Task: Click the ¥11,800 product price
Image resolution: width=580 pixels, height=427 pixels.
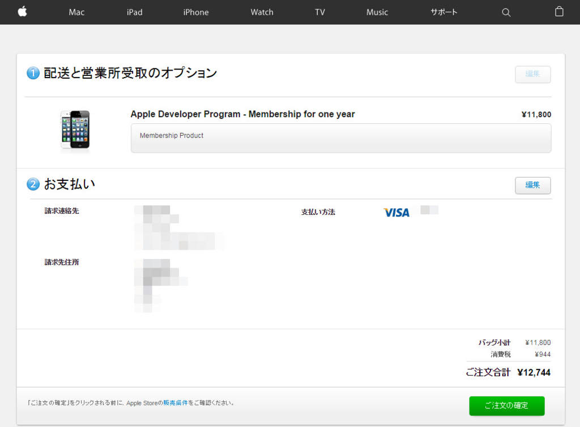Action: click(x=536, y=114)
